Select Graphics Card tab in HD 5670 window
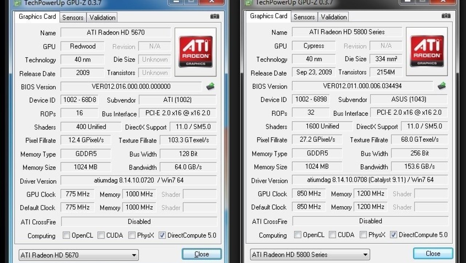 [x=37, y=17]
